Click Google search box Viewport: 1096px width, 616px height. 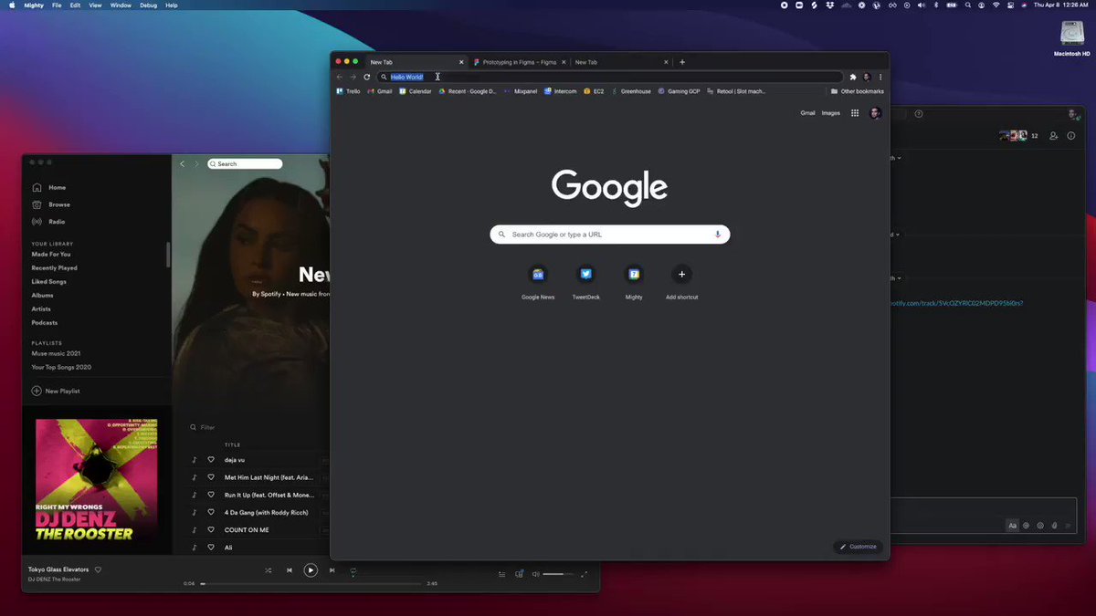[x=610, y=235]
